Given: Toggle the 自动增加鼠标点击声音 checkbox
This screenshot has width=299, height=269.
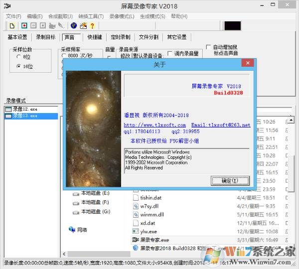Looking at the screenshot, I should coord(208,47).
